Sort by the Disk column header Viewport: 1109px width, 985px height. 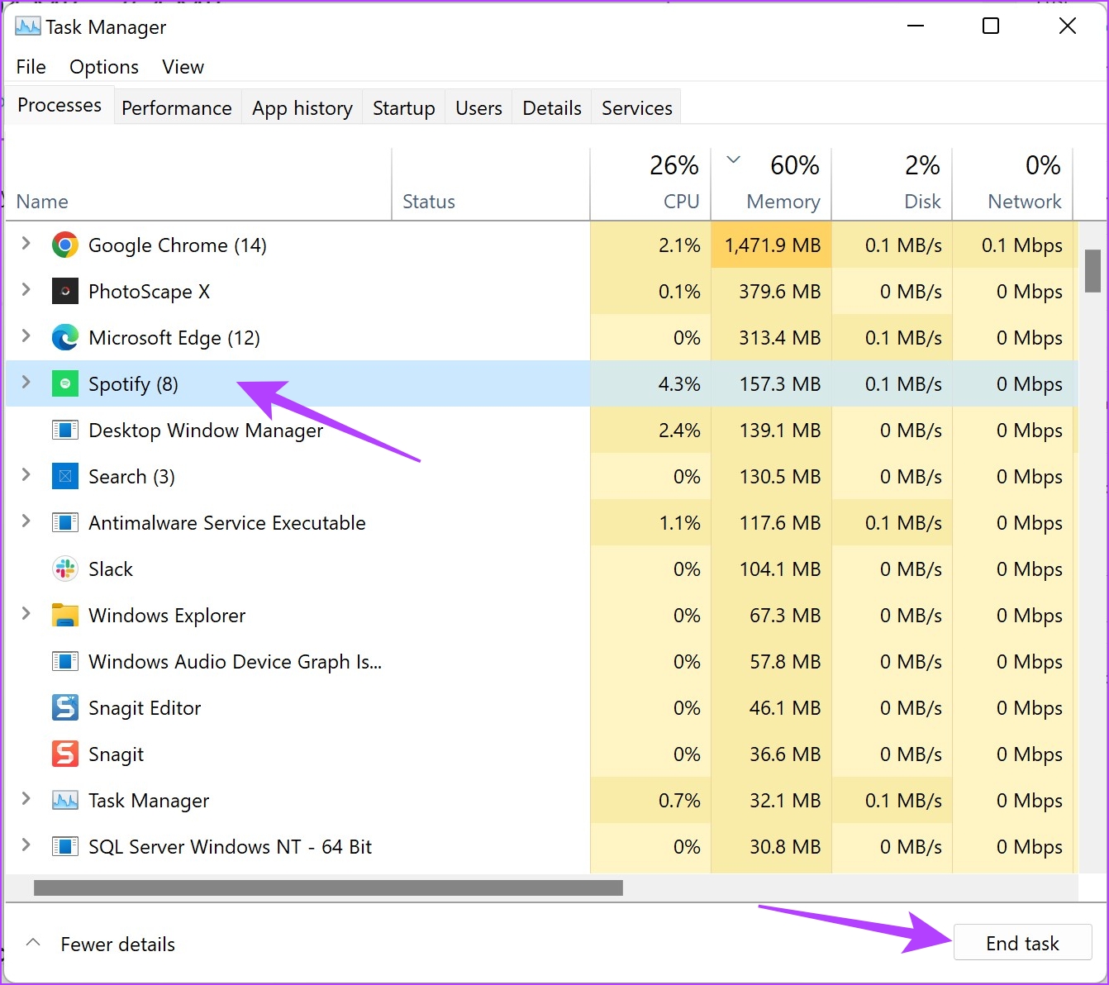892,184
